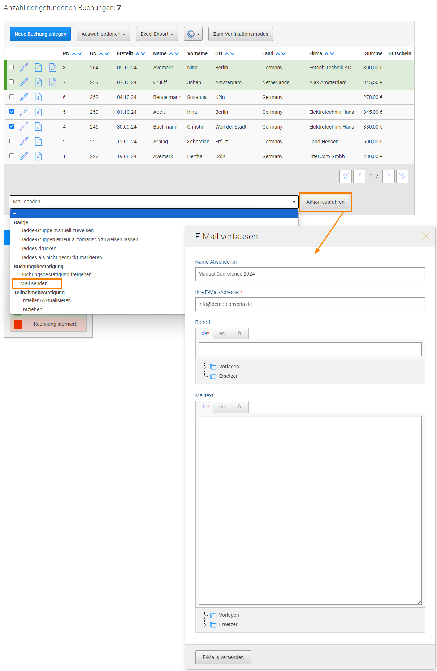Open invoice icon for Cruijff Johan row
The height and width of the screenshot is (671, 437).
tap(38, 82)
